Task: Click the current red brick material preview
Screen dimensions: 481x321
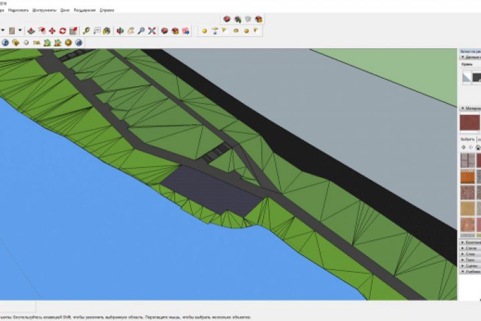Action: pyautogui.click(x=470, y=122)
